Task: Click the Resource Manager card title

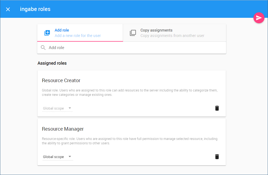Action: (63, 129)
